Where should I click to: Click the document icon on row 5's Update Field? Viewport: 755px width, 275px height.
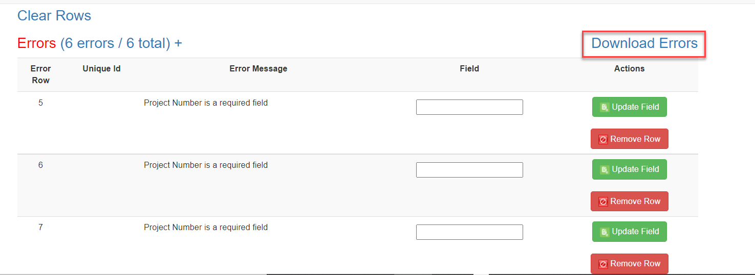pos(605,107)
